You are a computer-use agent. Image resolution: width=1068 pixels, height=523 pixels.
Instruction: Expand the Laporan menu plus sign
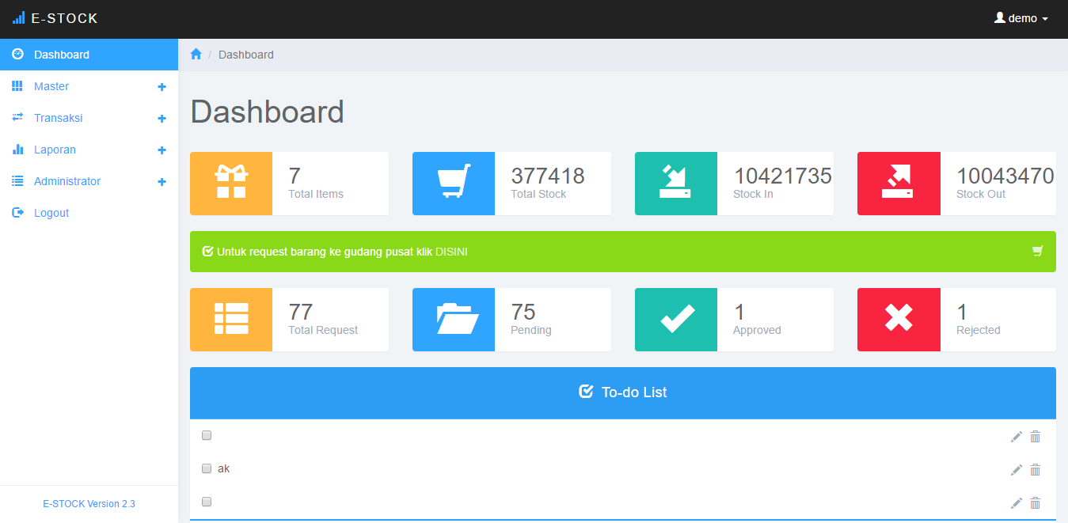point(162,150)
